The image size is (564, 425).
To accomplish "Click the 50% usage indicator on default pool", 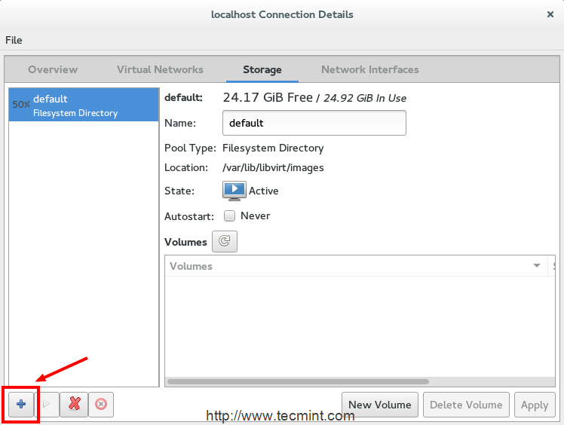I will pyautogui.click(x=21, y=105).
